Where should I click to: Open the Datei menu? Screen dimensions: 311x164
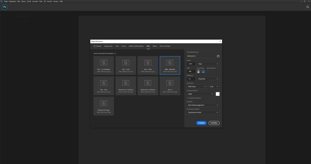[6, 2]
